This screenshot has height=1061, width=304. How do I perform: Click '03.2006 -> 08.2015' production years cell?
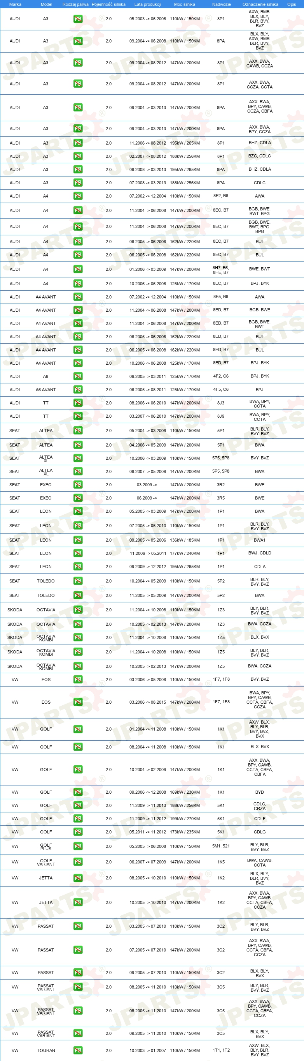(148, 702)
